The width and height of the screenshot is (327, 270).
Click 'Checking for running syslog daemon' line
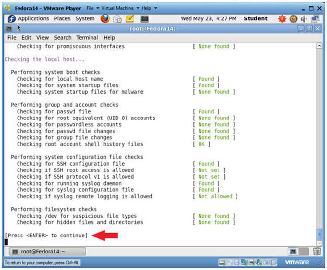point(69,183)
